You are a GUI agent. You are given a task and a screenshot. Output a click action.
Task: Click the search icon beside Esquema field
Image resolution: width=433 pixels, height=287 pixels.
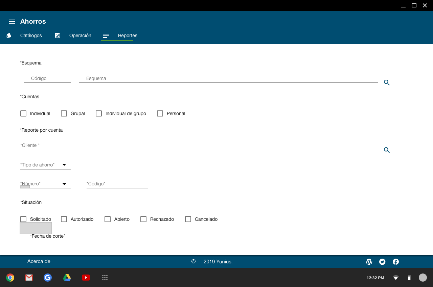point(387,82)
